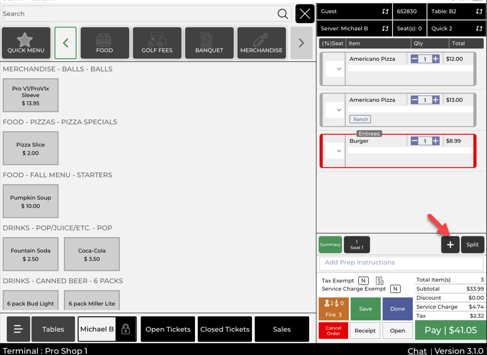Close the menu search with the X button
Screen dimensions: 487x355
click(305, 14)
